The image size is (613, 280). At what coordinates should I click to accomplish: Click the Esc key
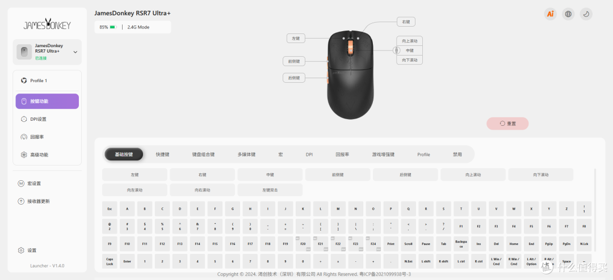pos(110,209)
